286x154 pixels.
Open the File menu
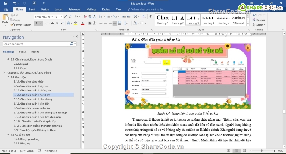click(x=6, y=10)
